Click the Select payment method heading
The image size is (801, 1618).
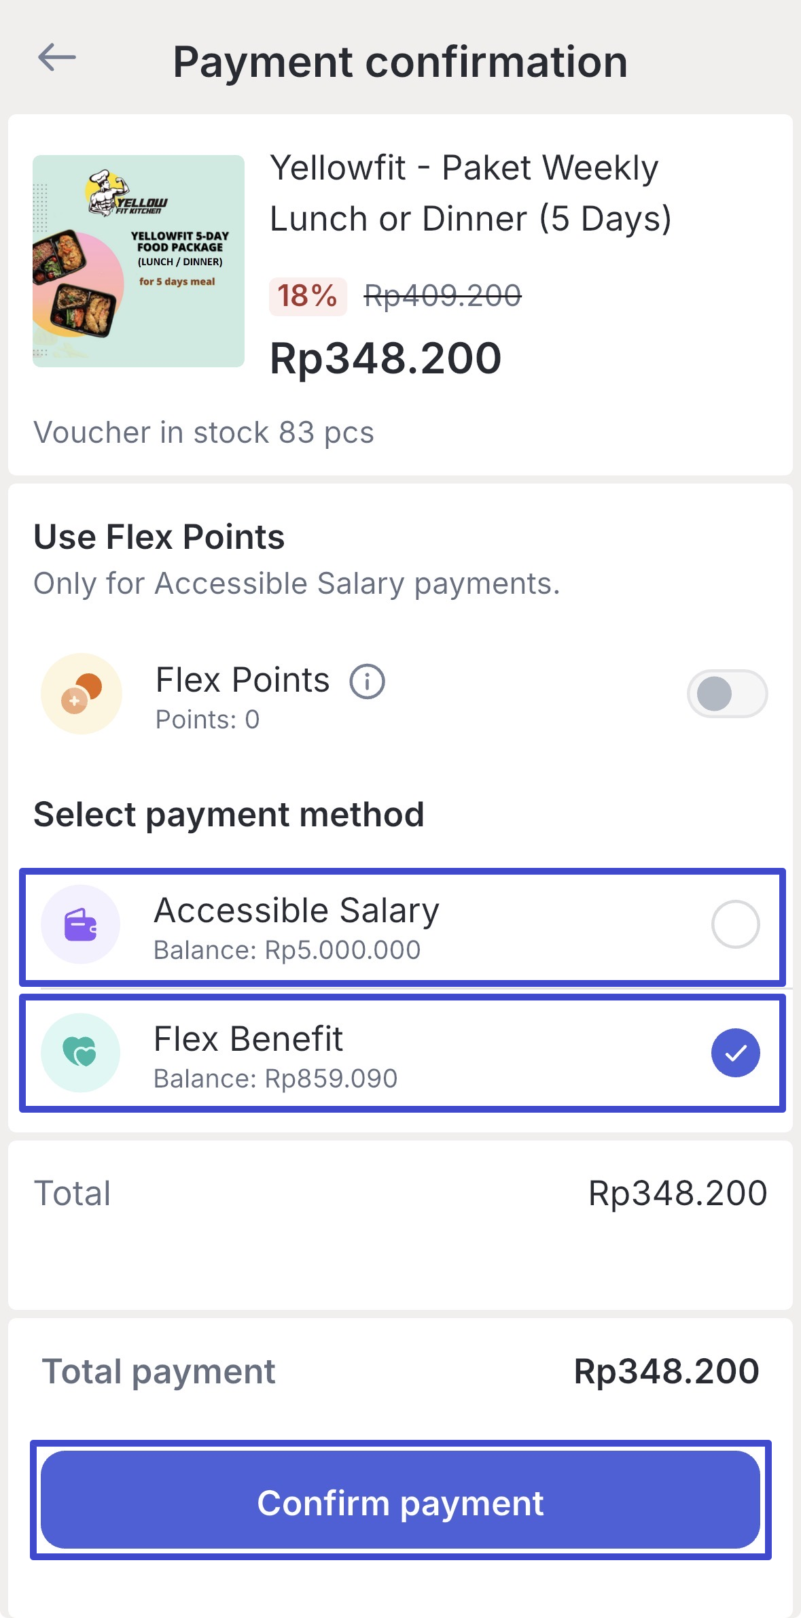[229, 815]
